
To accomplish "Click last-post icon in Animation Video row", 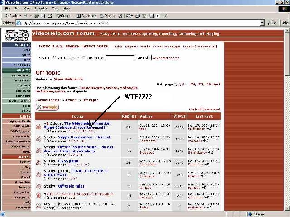I will (x=209, y=128).
